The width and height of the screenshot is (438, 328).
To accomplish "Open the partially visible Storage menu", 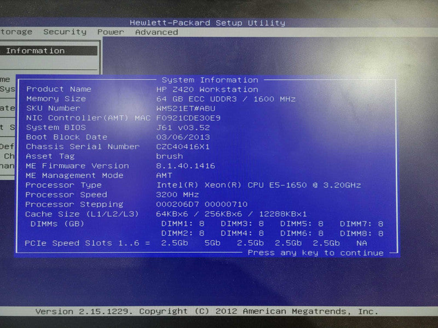I will (x=16, y=32).
